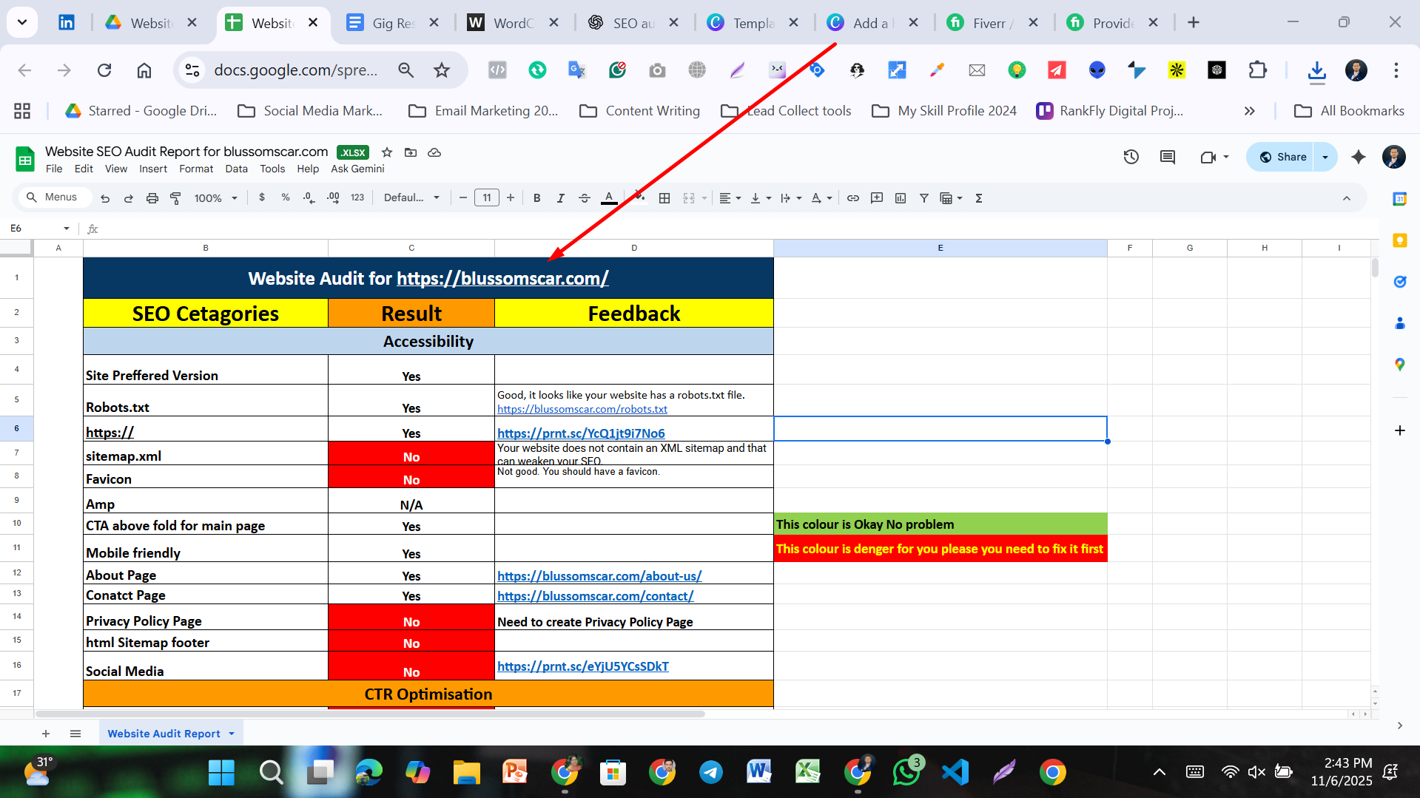
Task: Open the Share options dropdown arrow
Action: (1325, 157)
